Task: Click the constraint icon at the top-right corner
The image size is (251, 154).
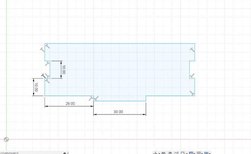Action: [x=192, y=50]
